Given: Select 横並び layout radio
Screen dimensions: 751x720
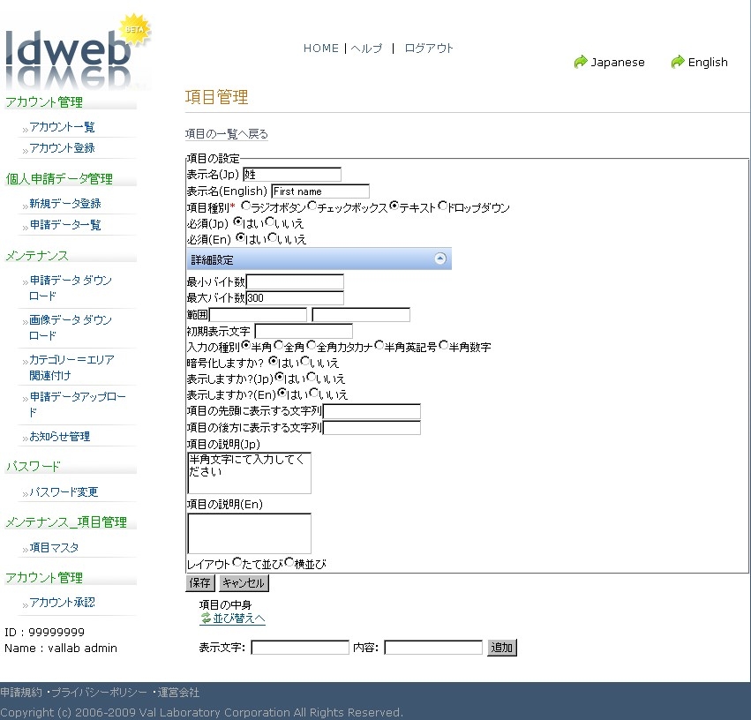Looking at the screenshot, I should pos(289,562).
